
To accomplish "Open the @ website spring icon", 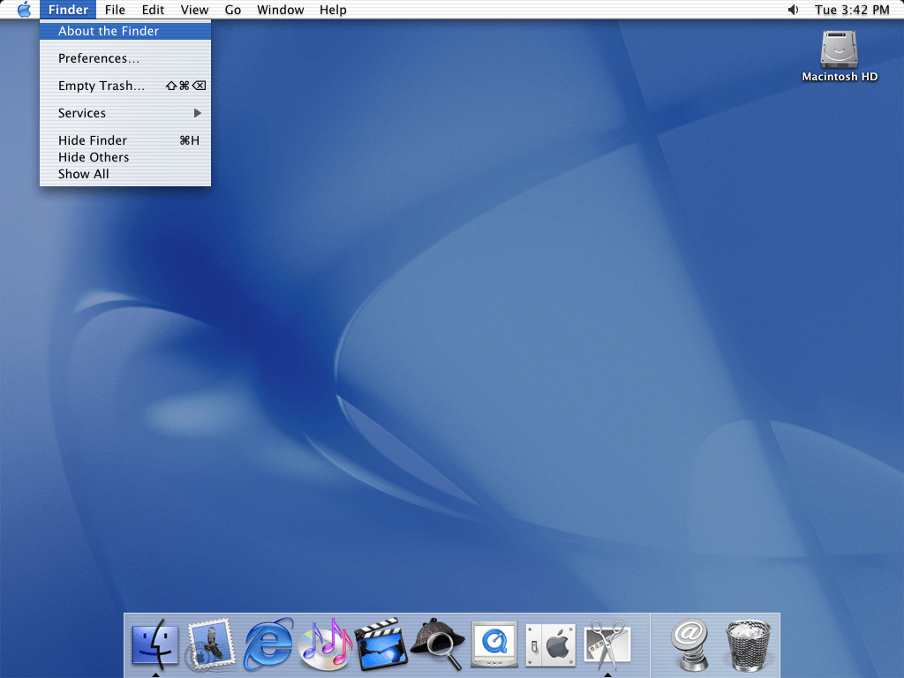I will (x=690, y=645).
